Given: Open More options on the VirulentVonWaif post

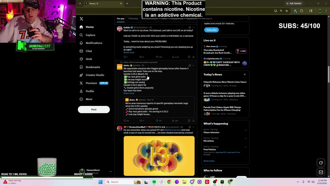Looking at the screenshot, I should [x=193, y=127].
